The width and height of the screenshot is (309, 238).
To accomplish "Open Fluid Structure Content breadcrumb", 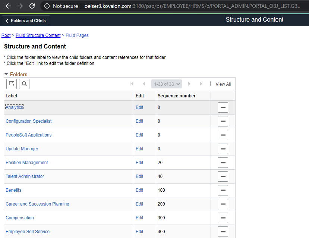I will coord(38,35).
